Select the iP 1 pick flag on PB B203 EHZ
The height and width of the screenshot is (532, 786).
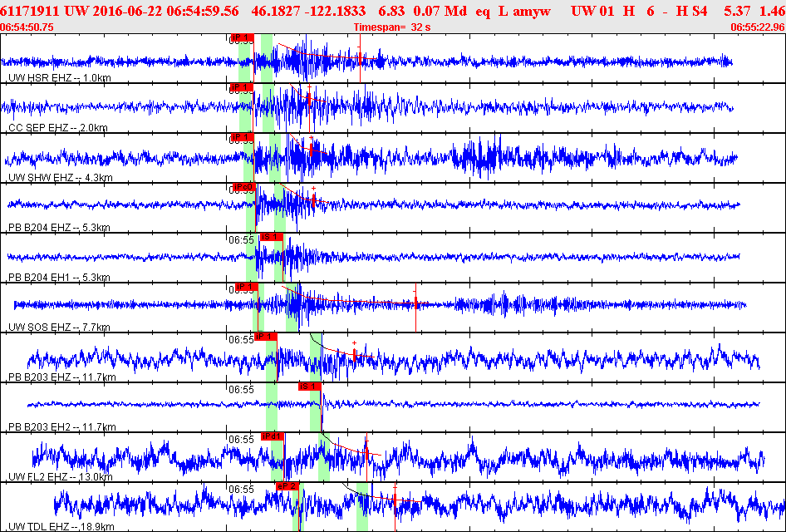[x=266, y=337]
